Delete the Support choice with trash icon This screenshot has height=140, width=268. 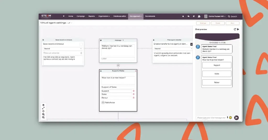[x=134, y=91]
